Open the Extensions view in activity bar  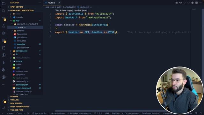[4, 41]
